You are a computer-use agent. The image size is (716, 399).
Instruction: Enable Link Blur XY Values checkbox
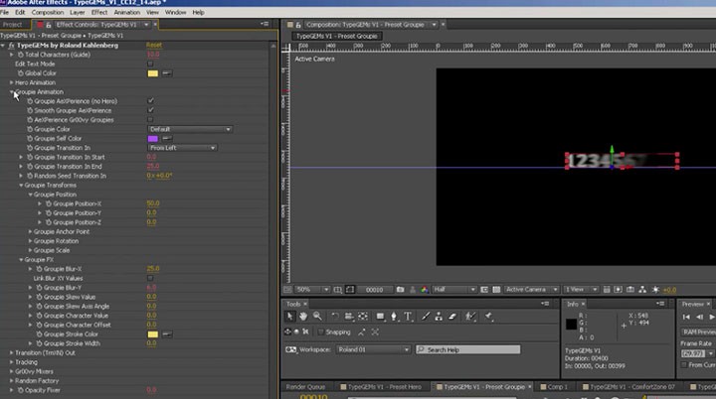coord(150,278)
